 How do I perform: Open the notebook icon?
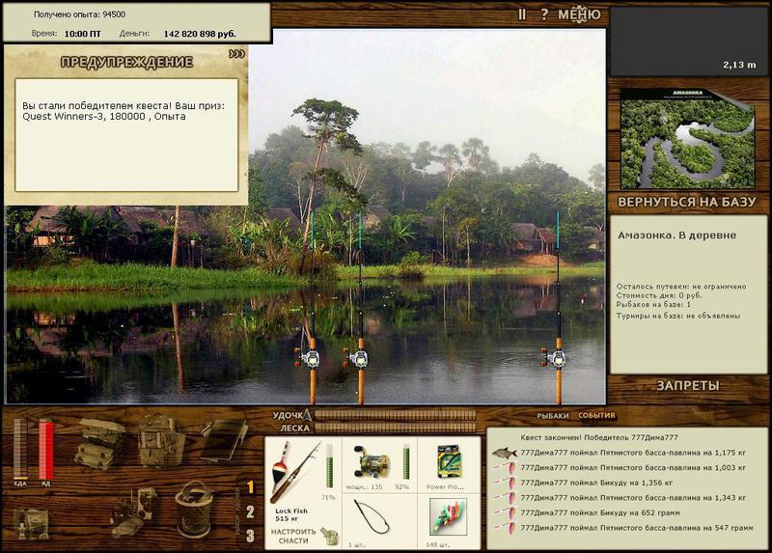[x=224, y=440]
